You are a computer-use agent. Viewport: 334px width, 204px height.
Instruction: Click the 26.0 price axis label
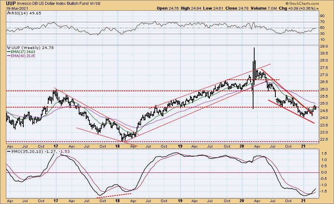(x=324, y=89)
